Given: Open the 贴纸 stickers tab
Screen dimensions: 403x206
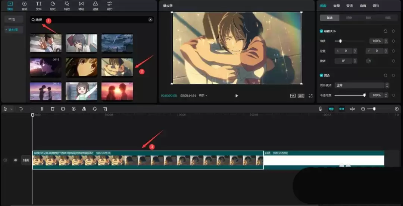Looking at the screenshot, I should (x=53, y=6).
